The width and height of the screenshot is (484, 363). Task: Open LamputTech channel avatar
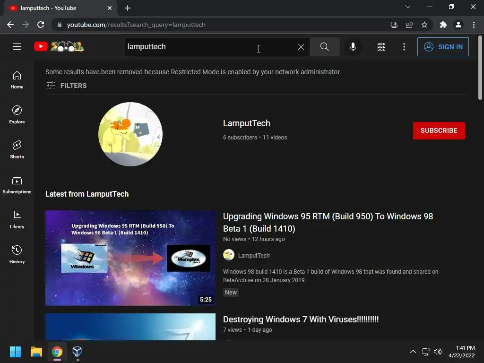point(130,134)
